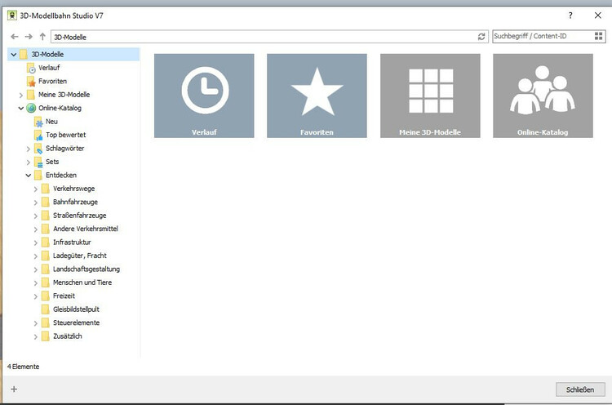Select Straßenfahrzeuge category
Viewport: 612px width, 405px height.
[80, 216]
